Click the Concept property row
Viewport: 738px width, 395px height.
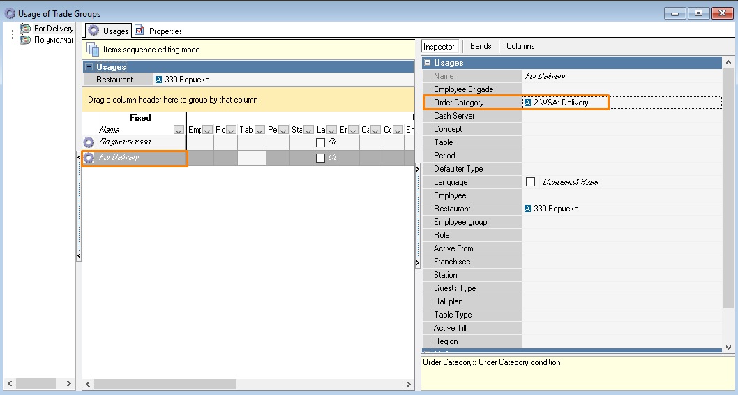coord(572,129)
